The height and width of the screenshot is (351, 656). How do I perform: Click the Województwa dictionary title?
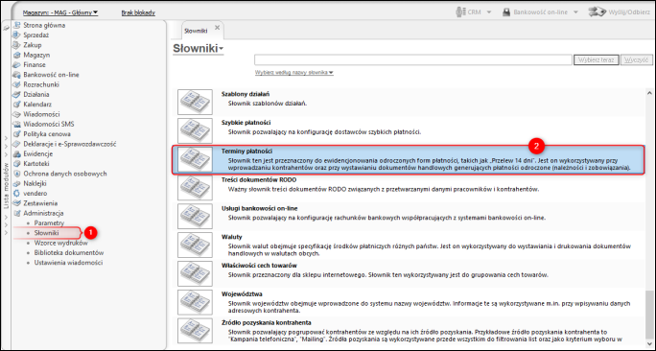pyautogui.click(x=242, y=294)
